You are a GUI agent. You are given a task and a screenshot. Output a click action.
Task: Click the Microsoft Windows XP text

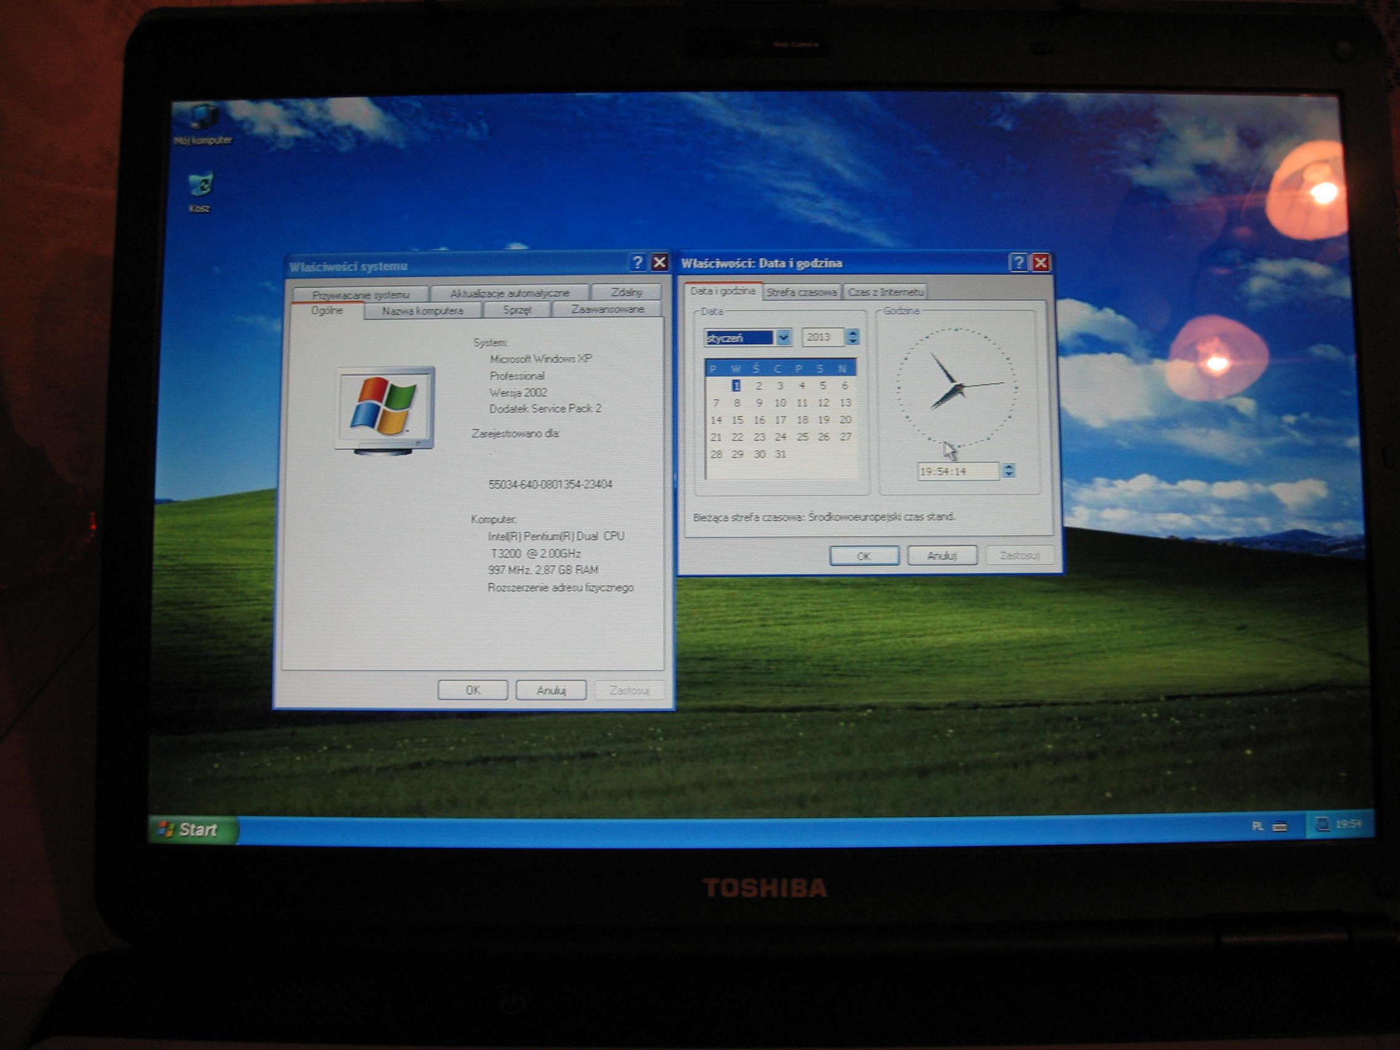pyautogui.click(x=540, y=358)
